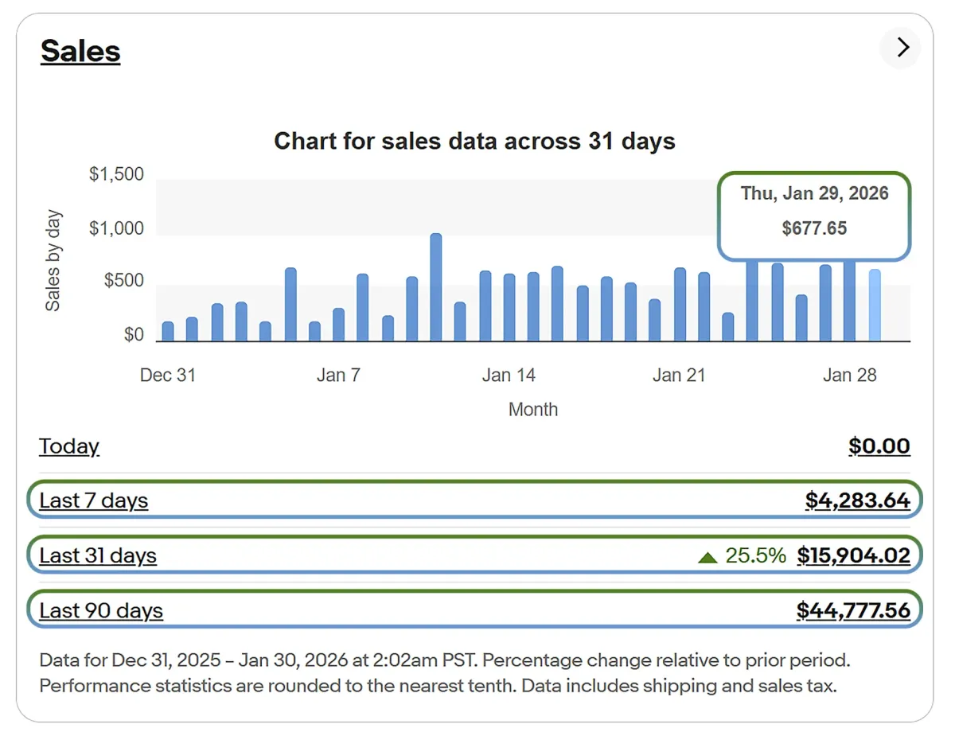Image resolution: width=955 pixels, height=732 pixels.
Task: Click today's $0.00 sales amount
Action: click(879, 446)
